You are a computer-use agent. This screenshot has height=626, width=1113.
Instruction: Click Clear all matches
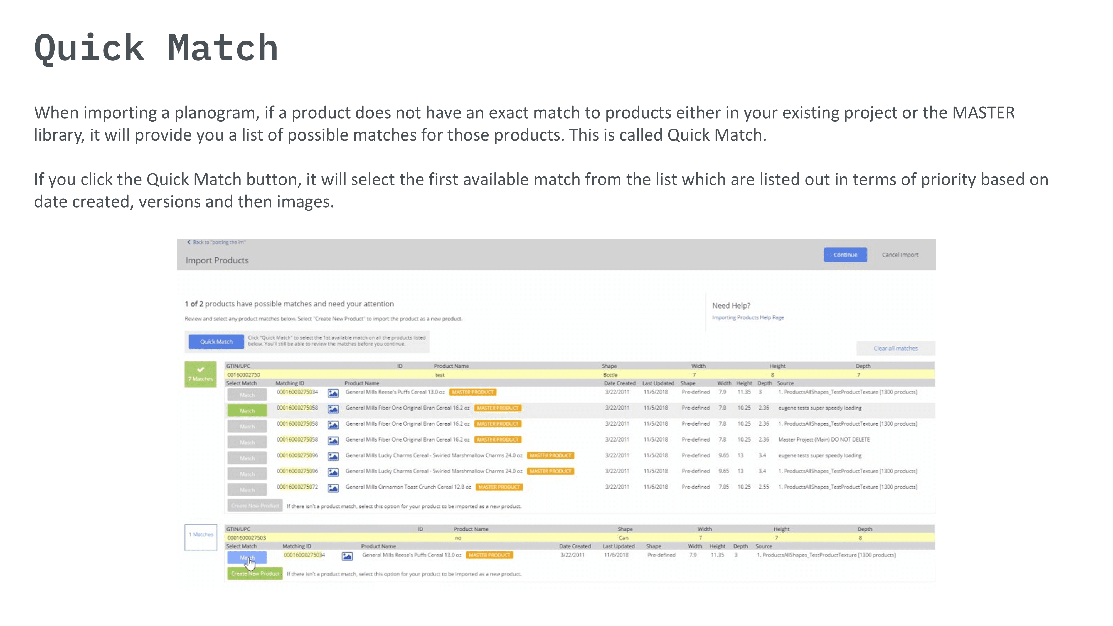[895, 348]
